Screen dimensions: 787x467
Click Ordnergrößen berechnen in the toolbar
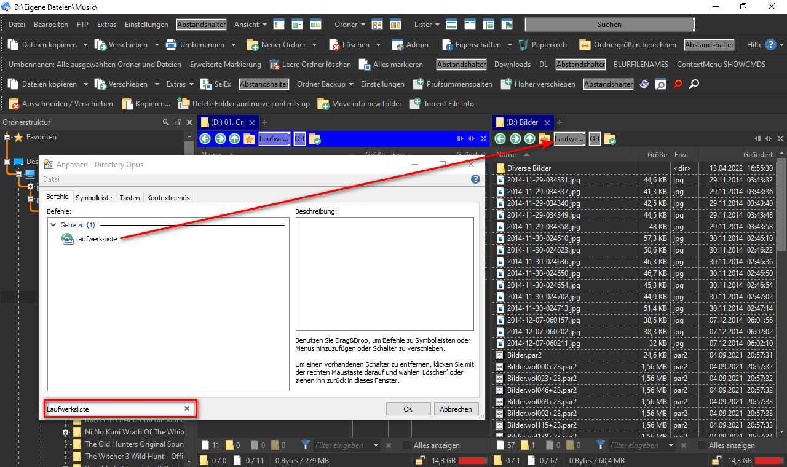(627, 45)
